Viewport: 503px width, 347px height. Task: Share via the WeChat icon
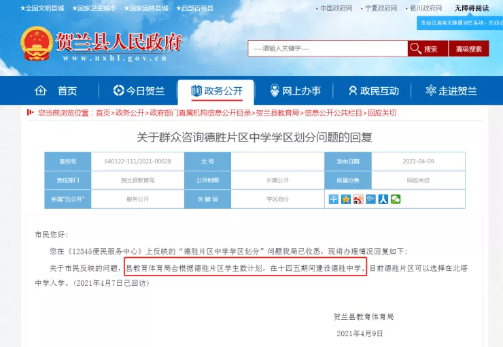coord(396,199)
